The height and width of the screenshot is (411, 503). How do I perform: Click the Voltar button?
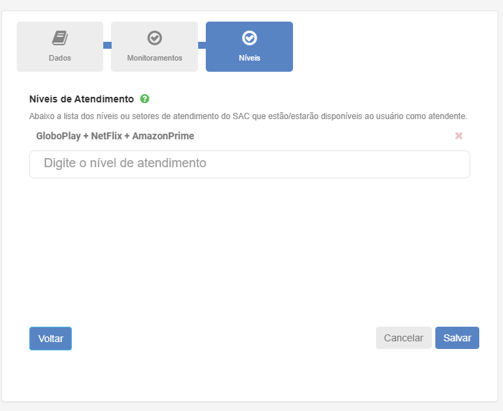coord(50,339)
